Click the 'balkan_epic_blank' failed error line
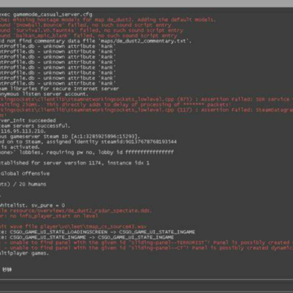The width and height of the screenshot is (293, 293). (89, 36)
